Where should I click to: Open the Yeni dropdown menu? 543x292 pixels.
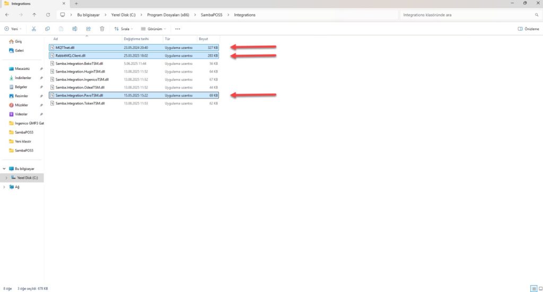(13, 29)
